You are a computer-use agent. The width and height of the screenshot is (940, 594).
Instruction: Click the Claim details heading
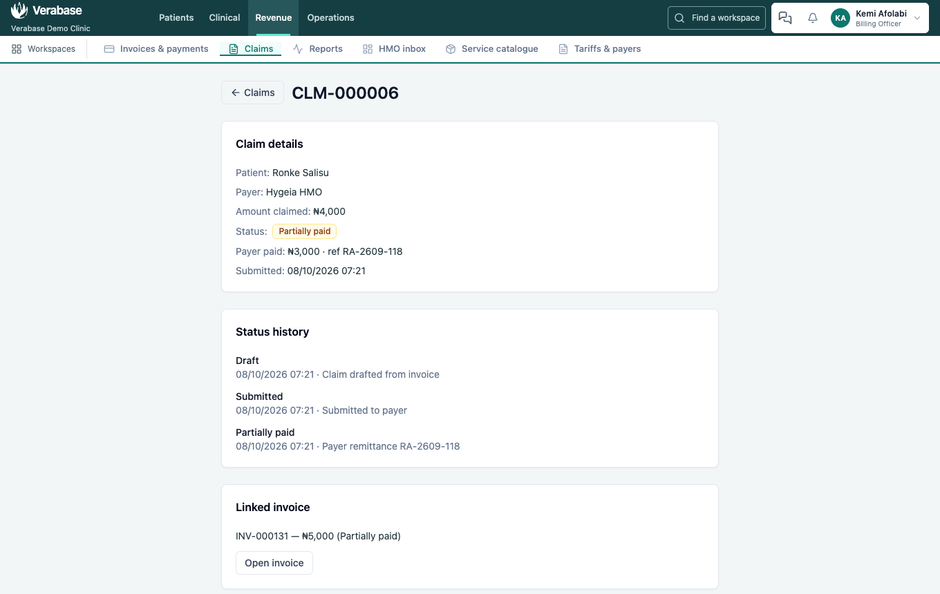270,144
